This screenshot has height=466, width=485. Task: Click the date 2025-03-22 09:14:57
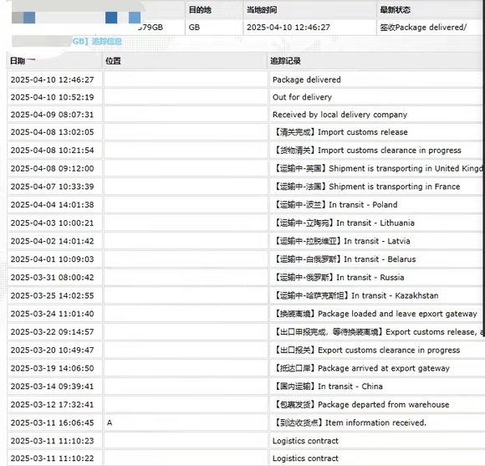52,332
